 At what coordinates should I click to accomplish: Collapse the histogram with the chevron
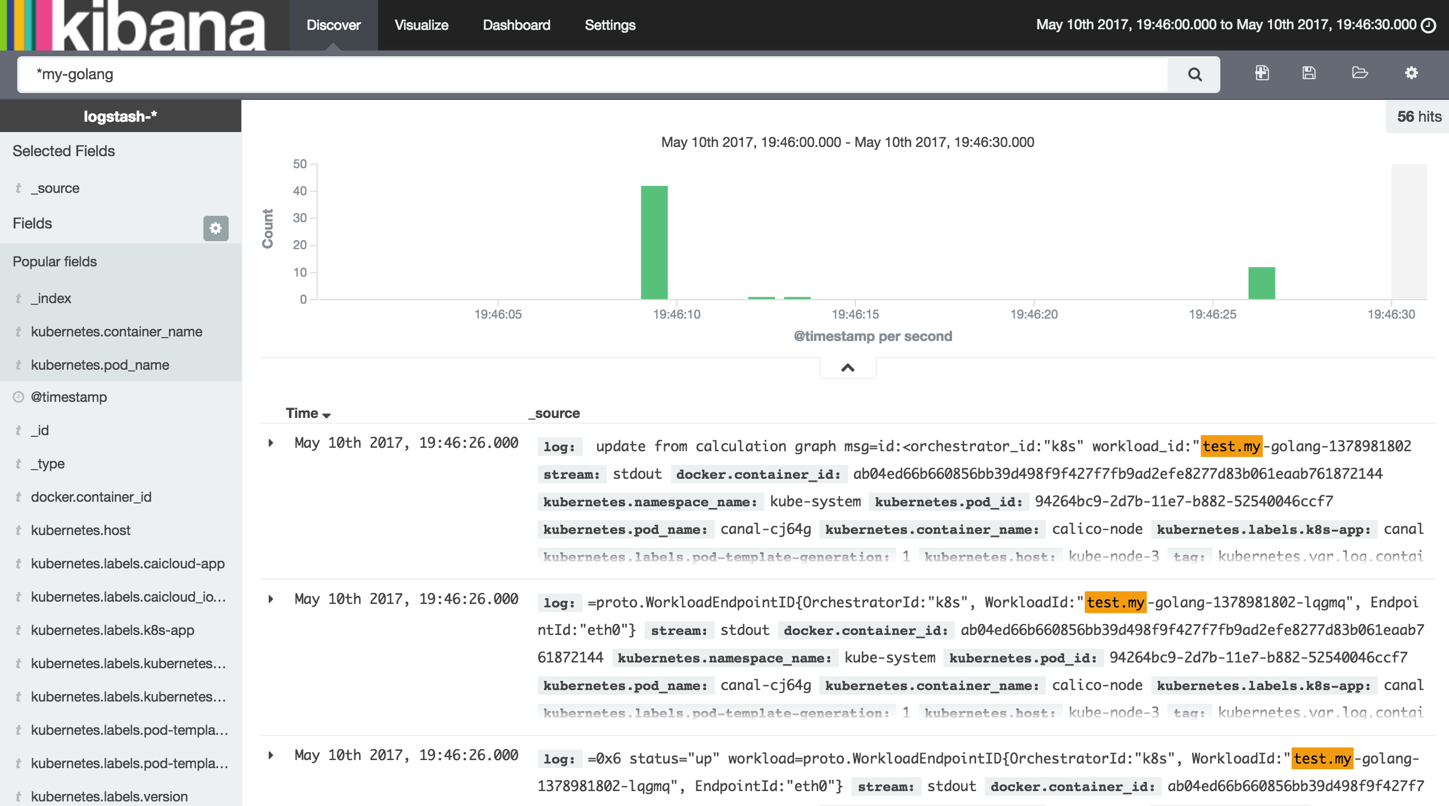(847, 368)
